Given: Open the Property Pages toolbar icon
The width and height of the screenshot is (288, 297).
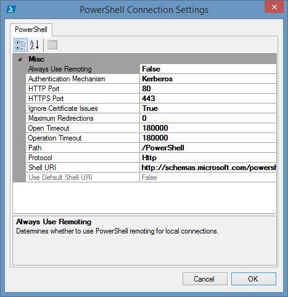Looking at the screenshot, I should [52, 45].
